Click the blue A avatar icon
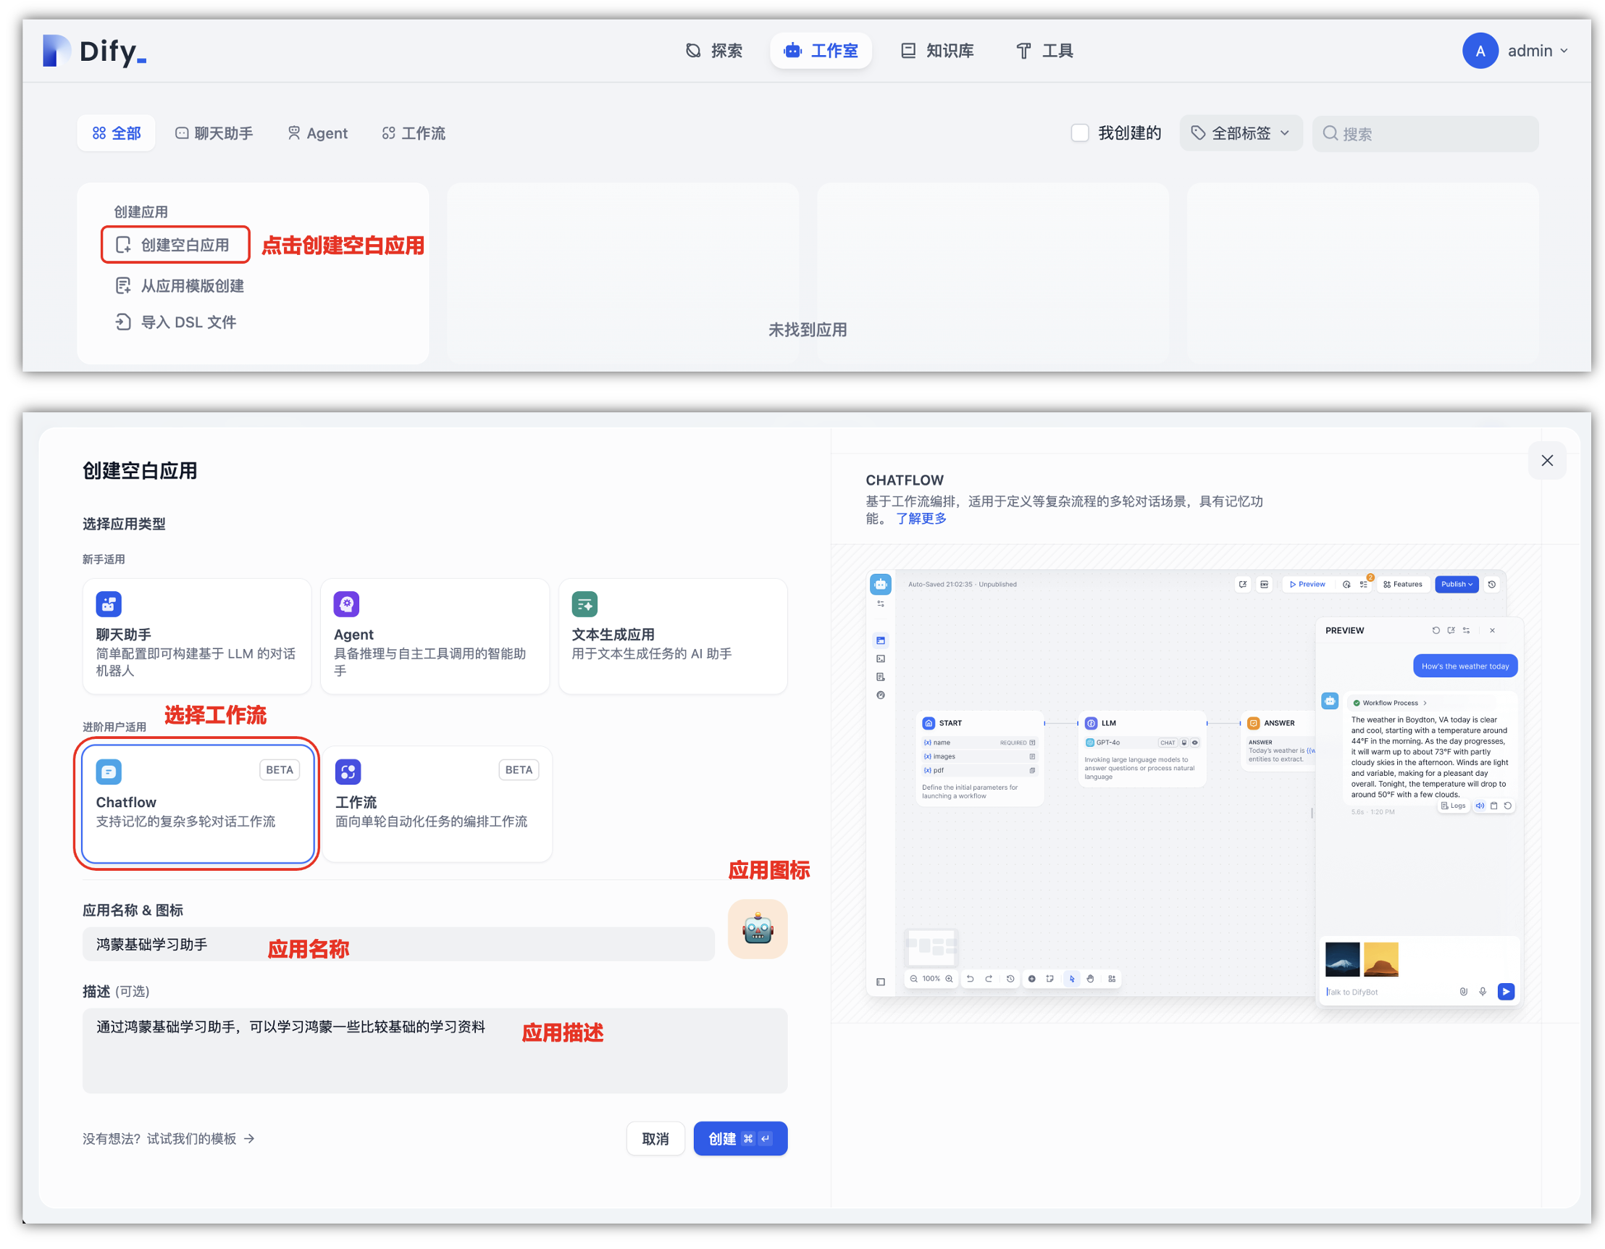Viewport: 1605px width, 1249px height. [x=1479, y=51]
